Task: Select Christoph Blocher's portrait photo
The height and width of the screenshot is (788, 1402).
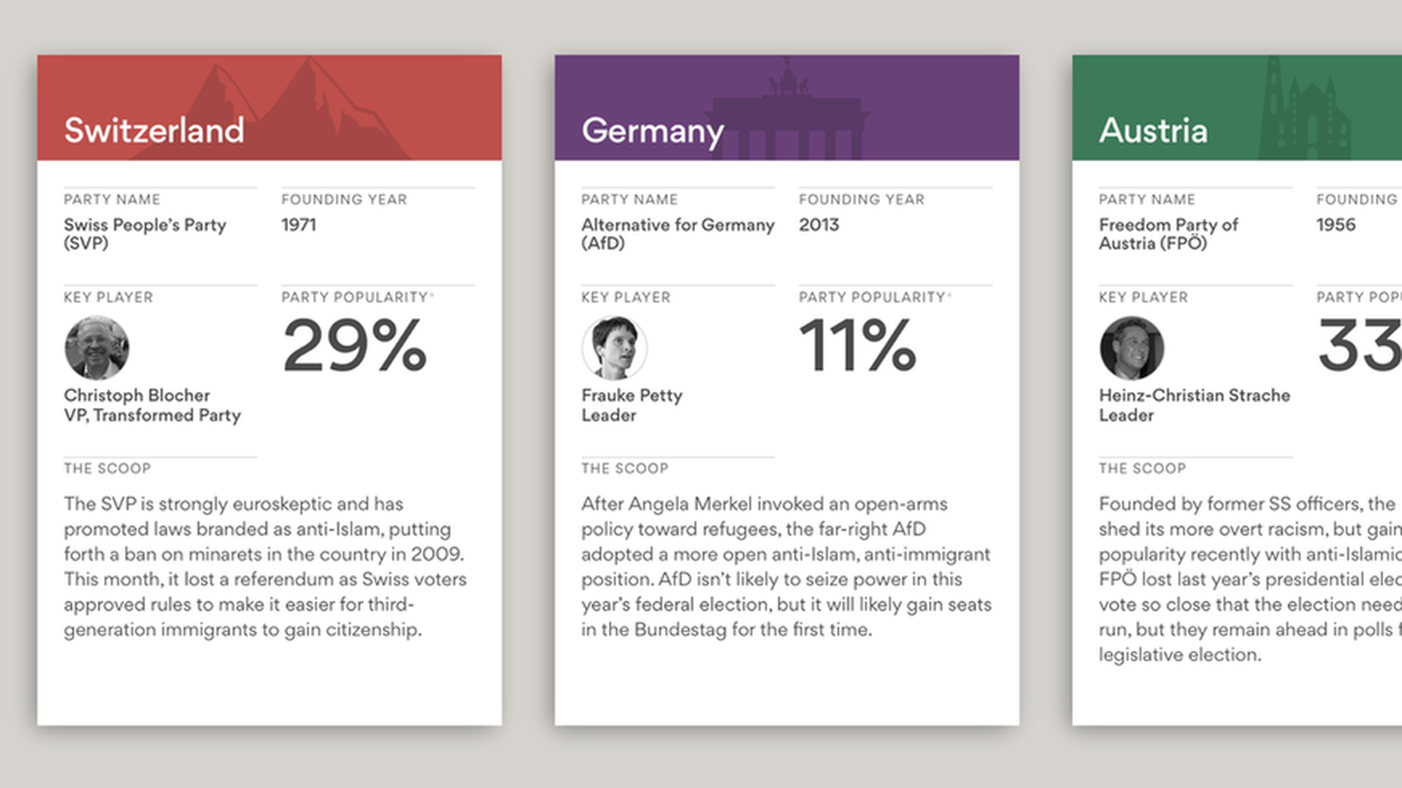Action: coord(96,348)
